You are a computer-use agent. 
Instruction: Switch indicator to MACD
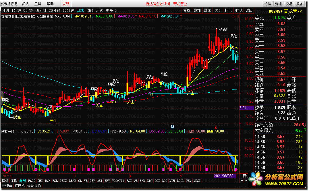(32, 181)
